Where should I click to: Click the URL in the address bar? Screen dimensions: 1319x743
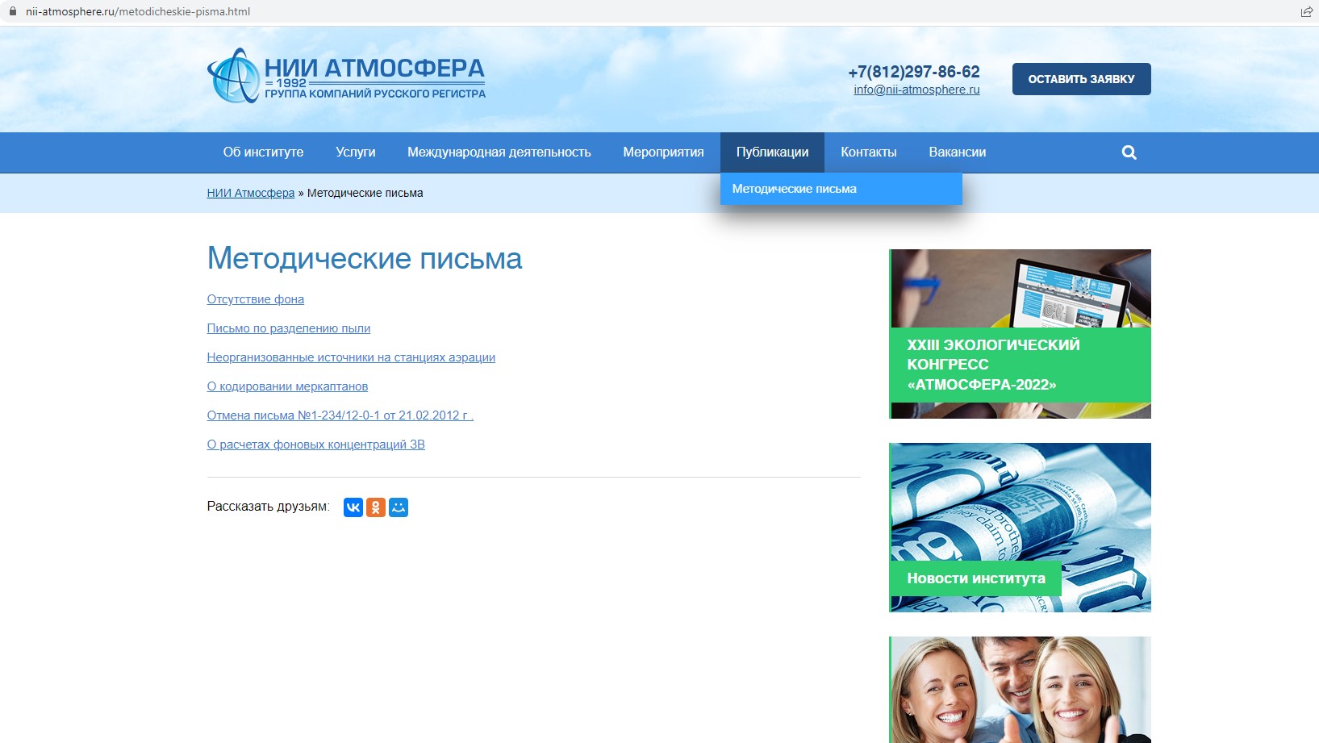point(138,11)
